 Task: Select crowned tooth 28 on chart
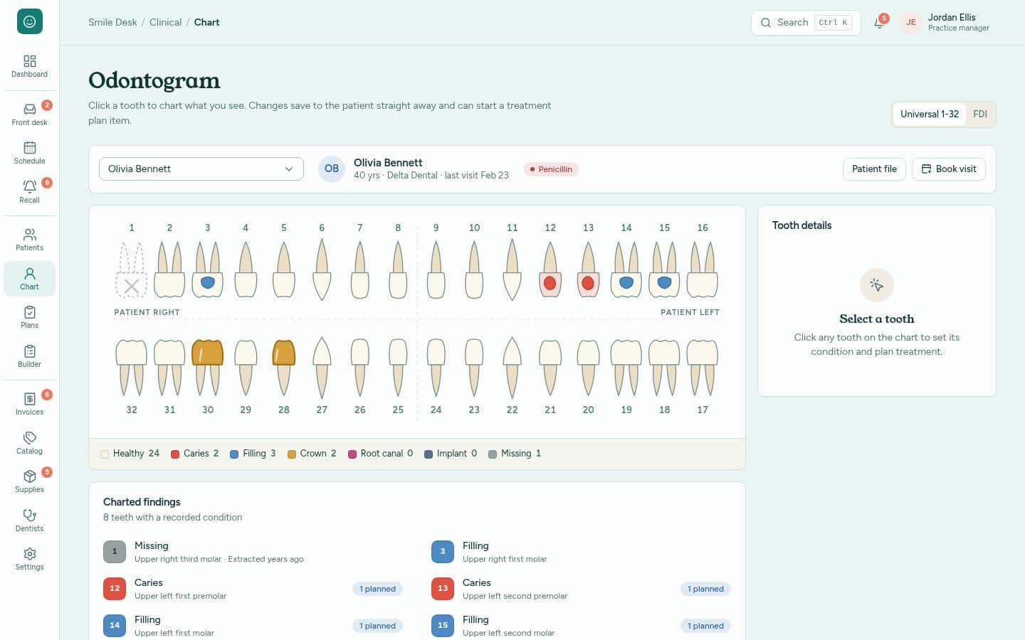(284, 367)
